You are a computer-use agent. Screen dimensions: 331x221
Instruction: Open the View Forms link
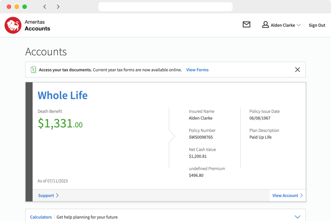click(197, 70)
